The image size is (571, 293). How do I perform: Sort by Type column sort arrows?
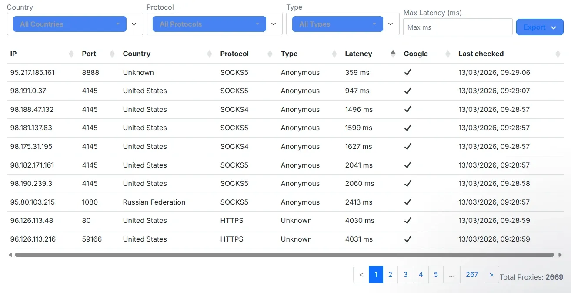(x=334, y=54)
